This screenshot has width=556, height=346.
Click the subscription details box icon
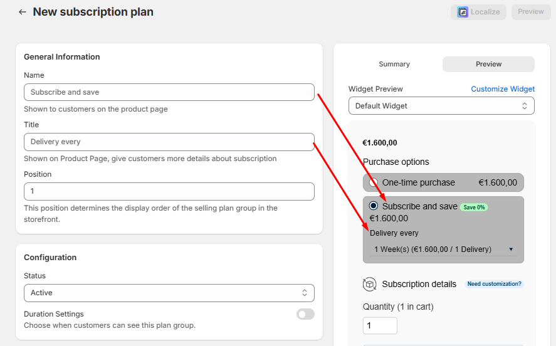coord(369,284)
